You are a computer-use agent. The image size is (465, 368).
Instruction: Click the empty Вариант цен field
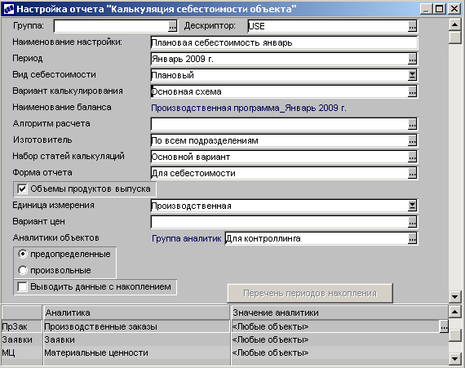pos(280,222)
